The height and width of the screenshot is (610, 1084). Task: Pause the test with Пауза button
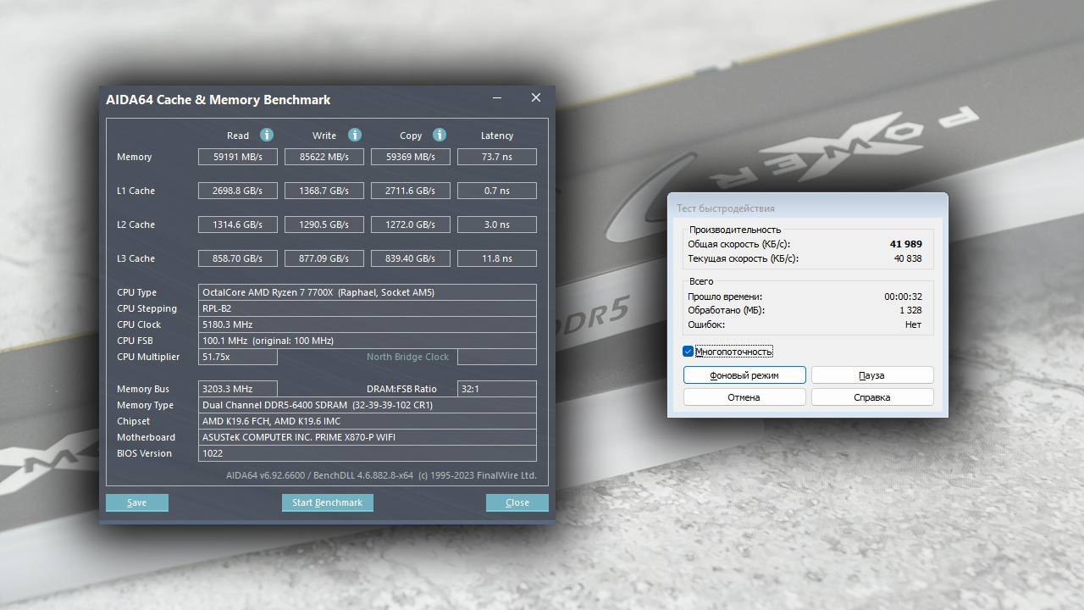tap(871, 375)
